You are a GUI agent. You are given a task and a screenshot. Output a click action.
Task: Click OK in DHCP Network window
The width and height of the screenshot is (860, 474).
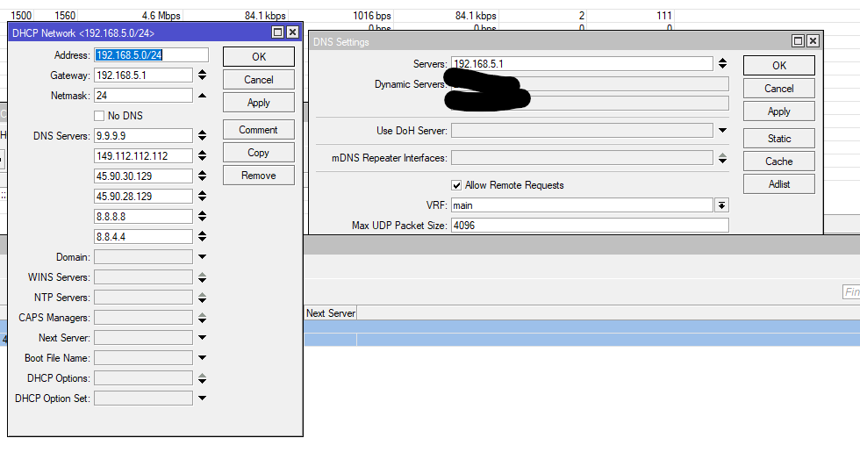click(258, 56)
